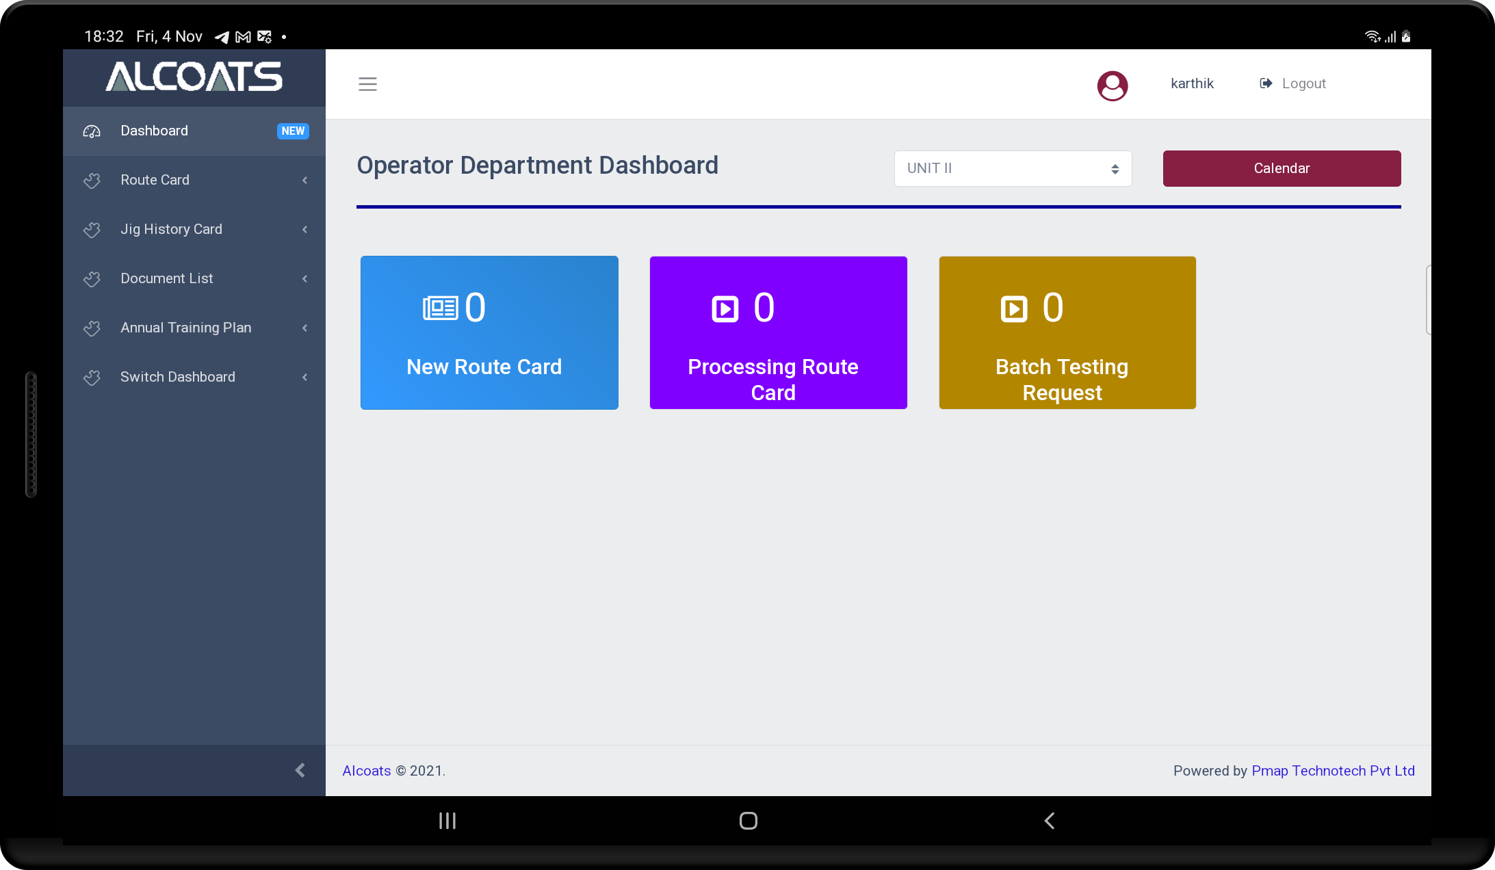
Task: Click the Calendar button
Action: click(x=1282, y=168)
